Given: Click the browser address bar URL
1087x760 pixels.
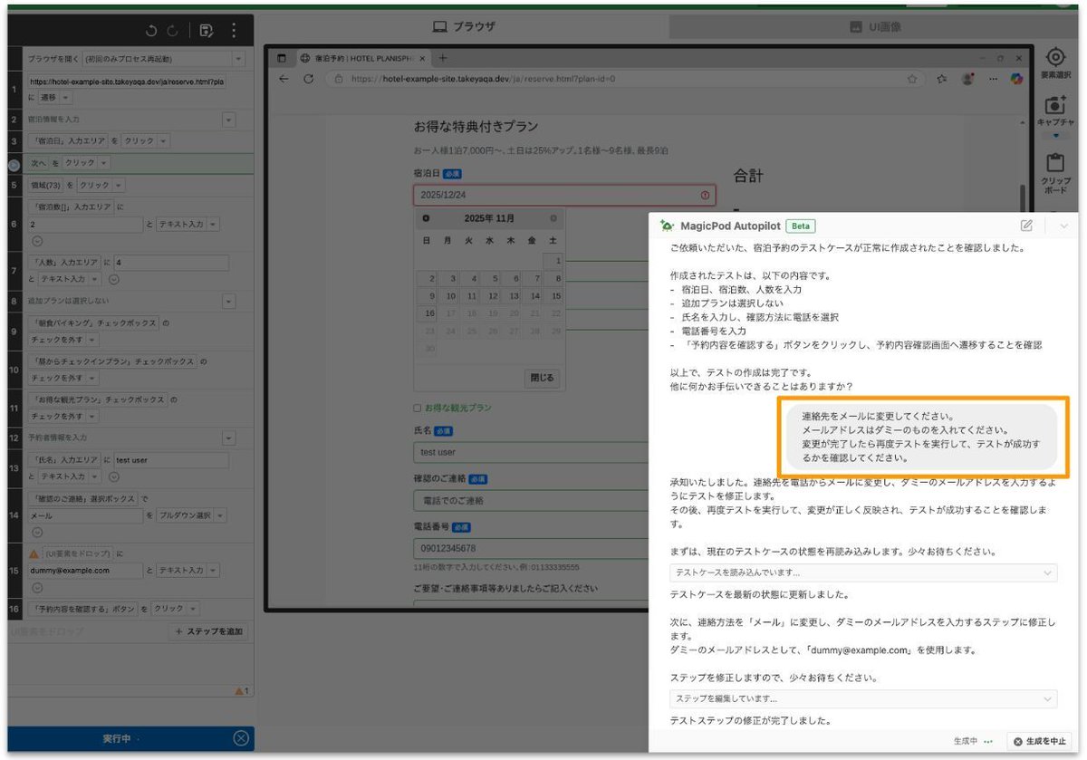Looking at the screenshot, I should [484, 79].
